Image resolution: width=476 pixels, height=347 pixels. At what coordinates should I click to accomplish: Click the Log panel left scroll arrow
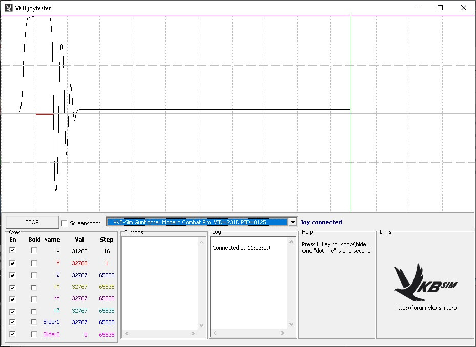pos(215,334)
